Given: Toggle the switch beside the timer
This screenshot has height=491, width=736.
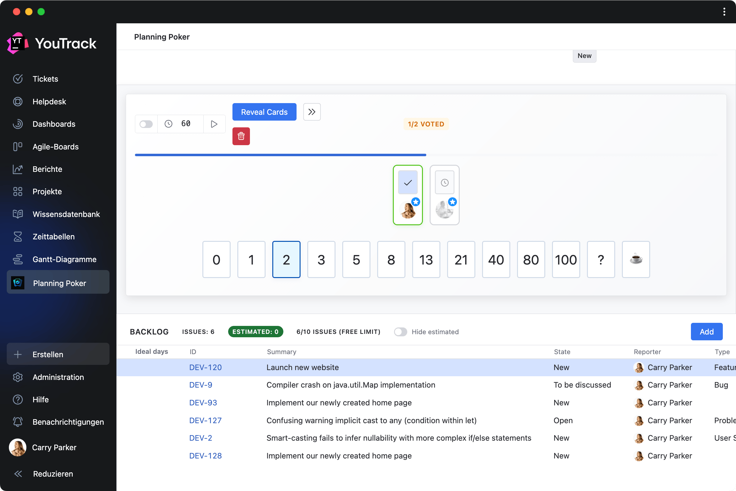Looking at the screenshot, I should click(x=146, y=124).
